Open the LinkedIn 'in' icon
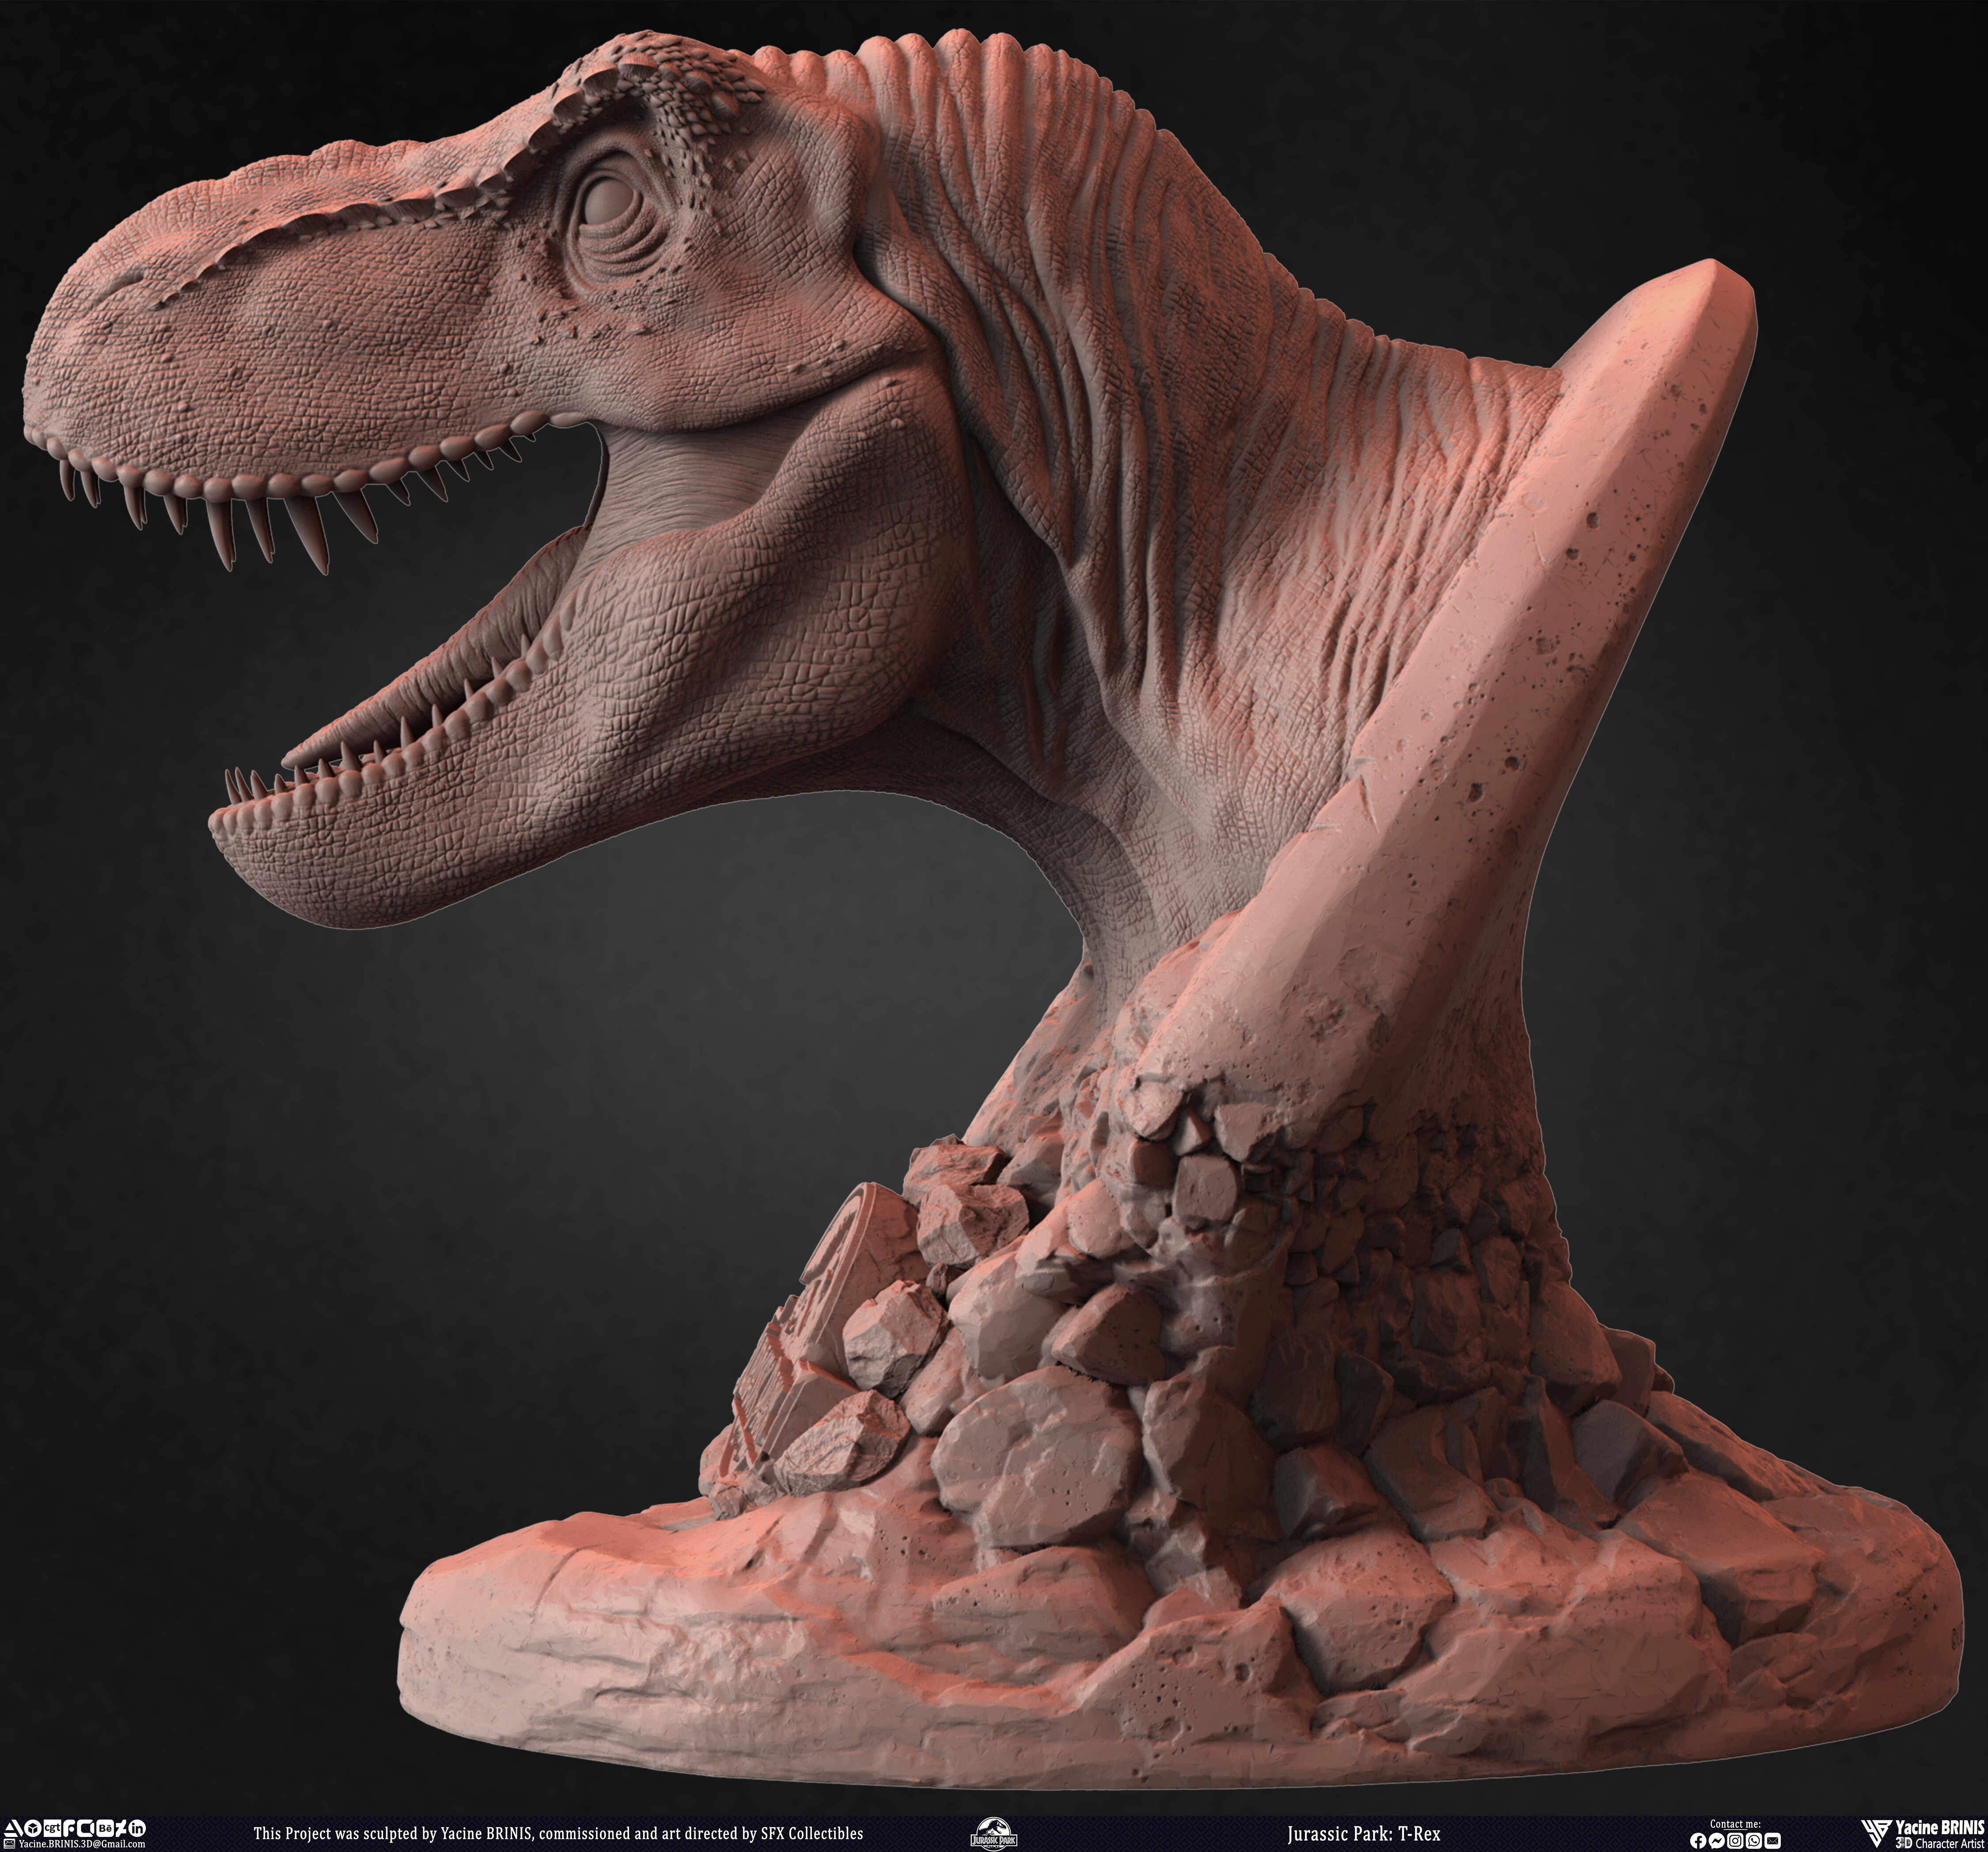 (x=137, y=1829)
